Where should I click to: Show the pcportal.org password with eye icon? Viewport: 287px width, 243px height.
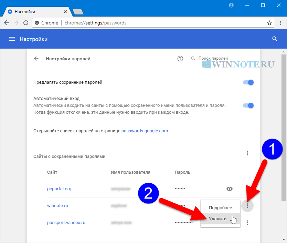point(229,189)
